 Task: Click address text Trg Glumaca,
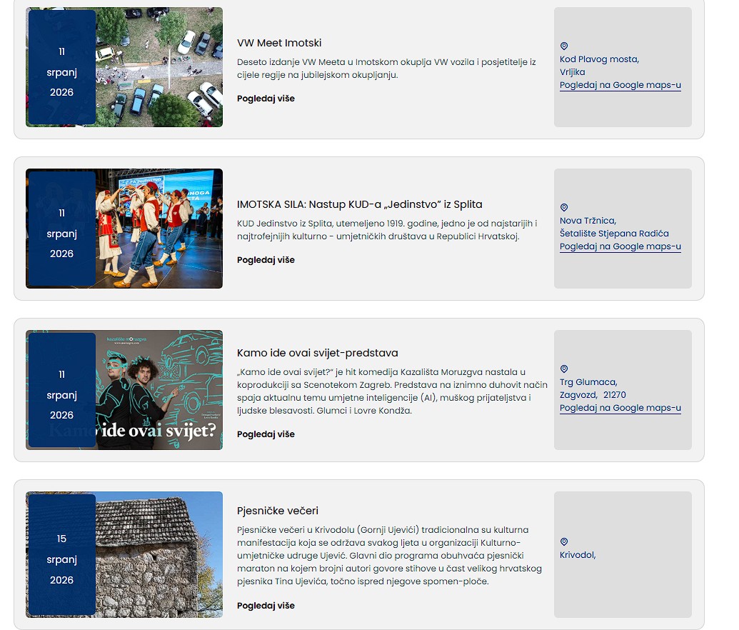[x=588, y=382]
